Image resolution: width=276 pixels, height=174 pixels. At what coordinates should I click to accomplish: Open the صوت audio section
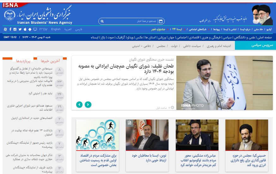(x=111, y=37)
